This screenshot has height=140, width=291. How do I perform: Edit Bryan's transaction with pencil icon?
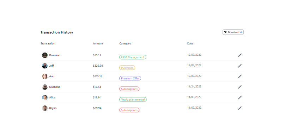point(240,108)
